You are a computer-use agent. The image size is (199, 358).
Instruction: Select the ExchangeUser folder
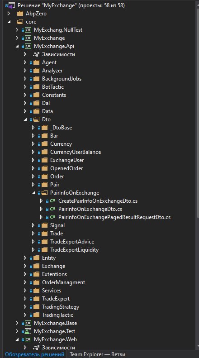(67, 160)
